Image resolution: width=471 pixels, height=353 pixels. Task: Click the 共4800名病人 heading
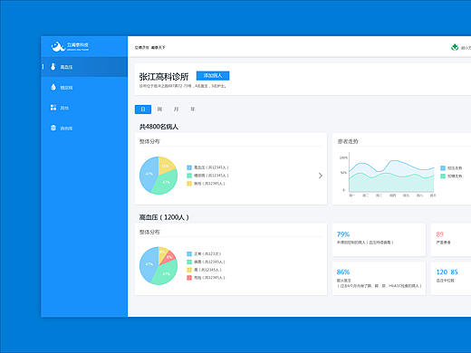(159, 127)
